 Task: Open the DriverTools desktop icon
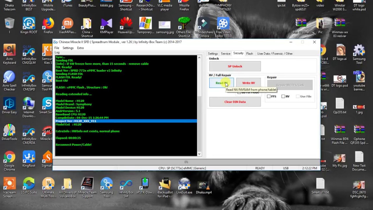point(9,132)
